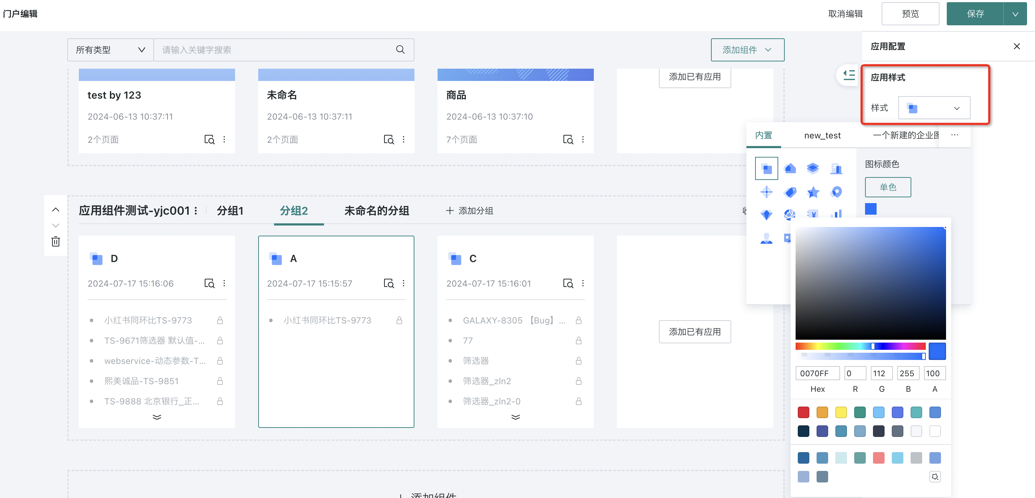The width and height of the screenshot is (1035, 498).
Task: Choose the office building icon
Action: pos(836,168)
